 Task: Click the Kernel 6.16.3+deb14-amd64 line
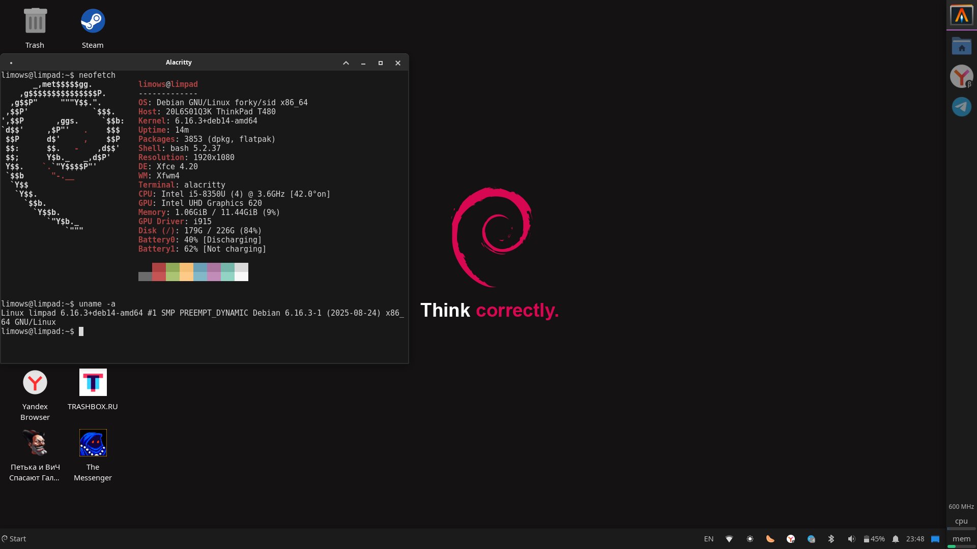tap(197, 121)
